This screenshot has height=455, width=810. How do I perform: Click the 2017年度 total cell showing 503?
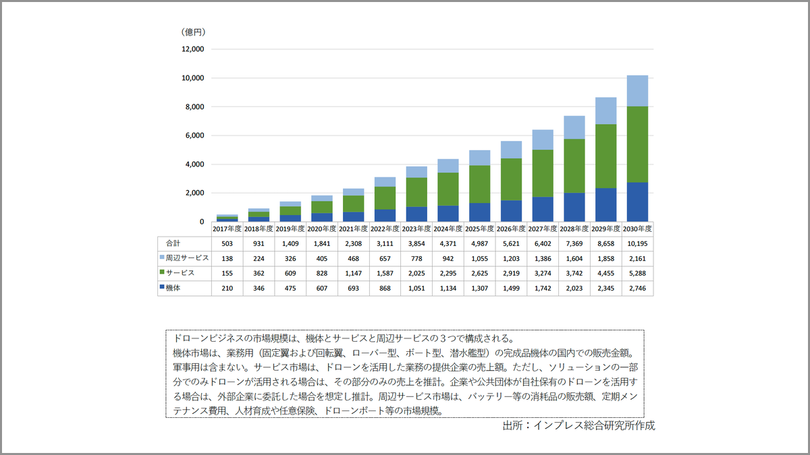click(x=227, y=243)
